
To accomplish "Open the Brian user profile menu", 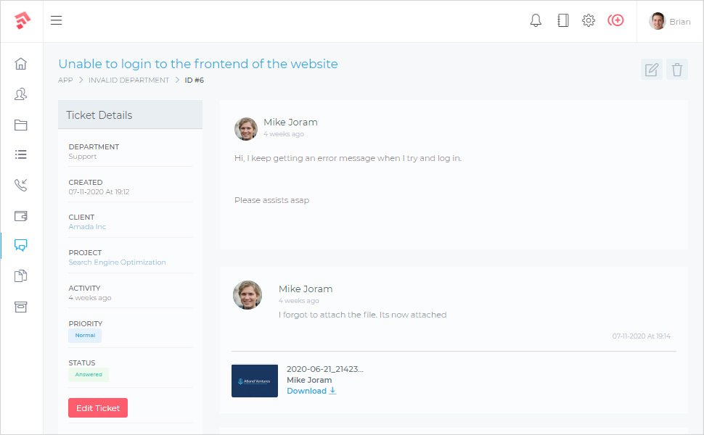I will 670,22.
